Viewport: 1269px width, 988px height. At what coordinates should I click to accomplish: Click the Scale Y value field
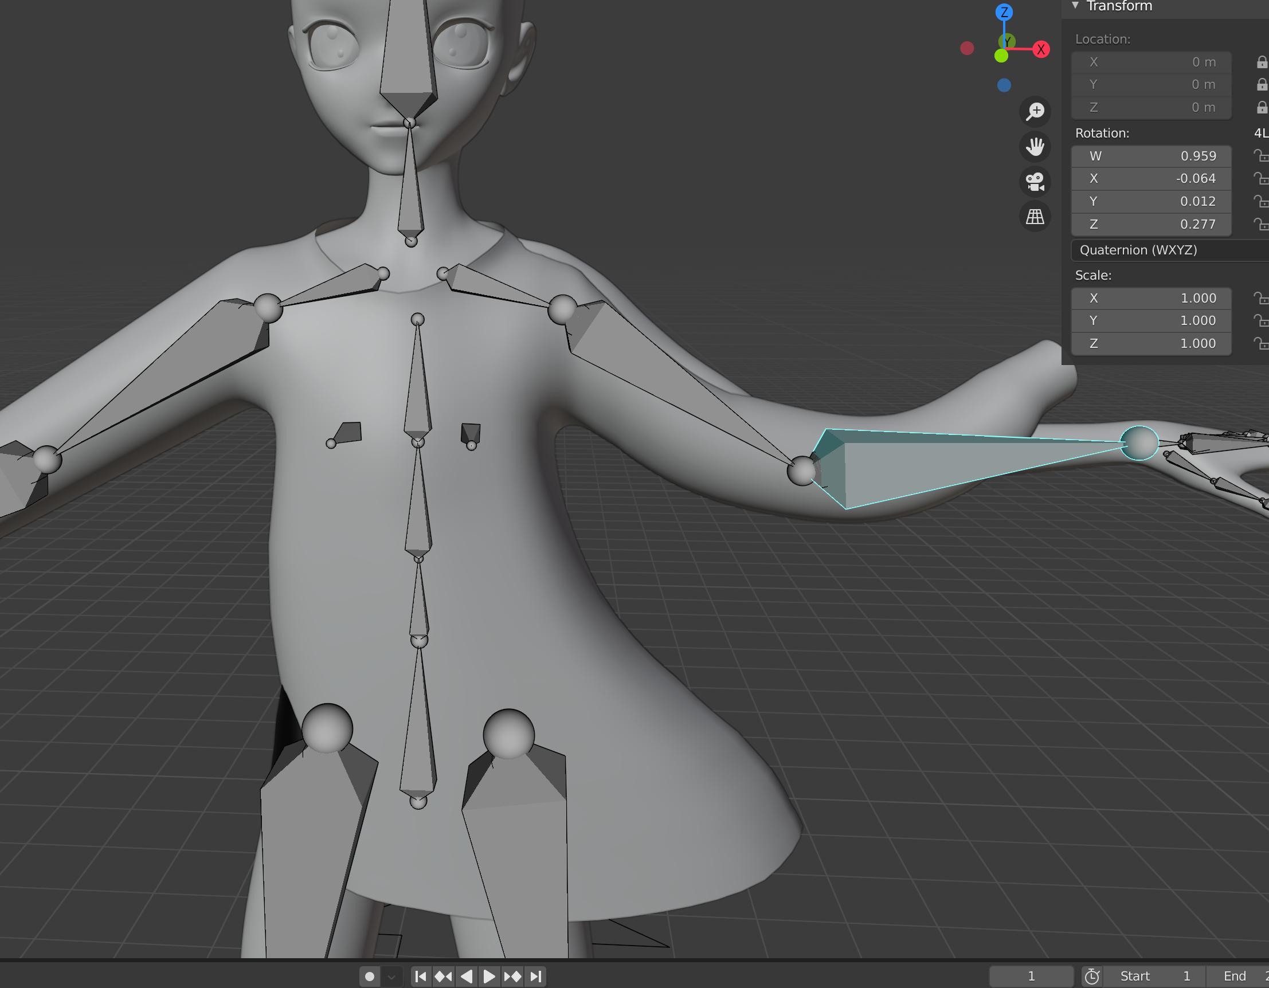(x=1151, y=320)
